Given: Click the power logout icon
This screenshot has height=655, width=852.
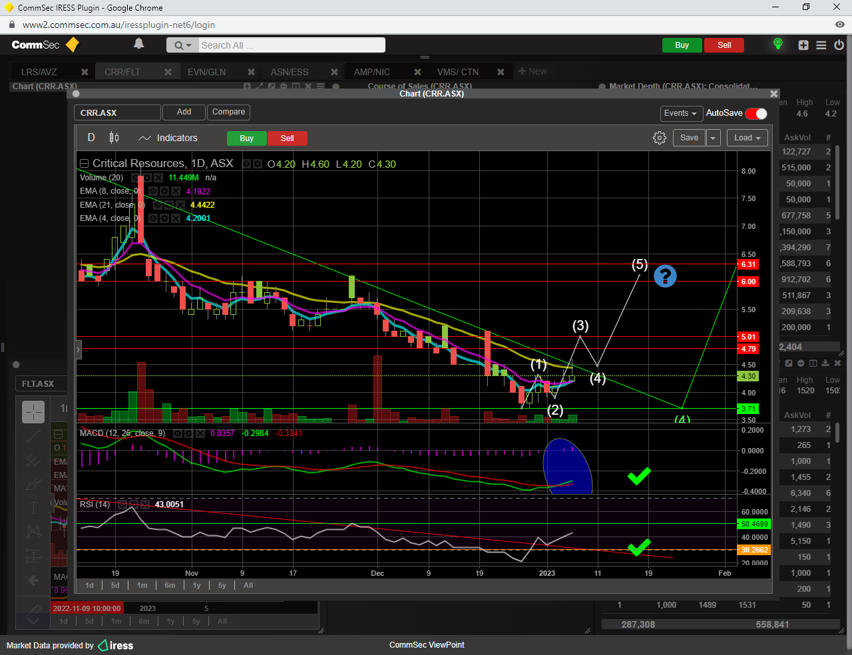Looking at the screenshot, I should (x=839, y=45).
